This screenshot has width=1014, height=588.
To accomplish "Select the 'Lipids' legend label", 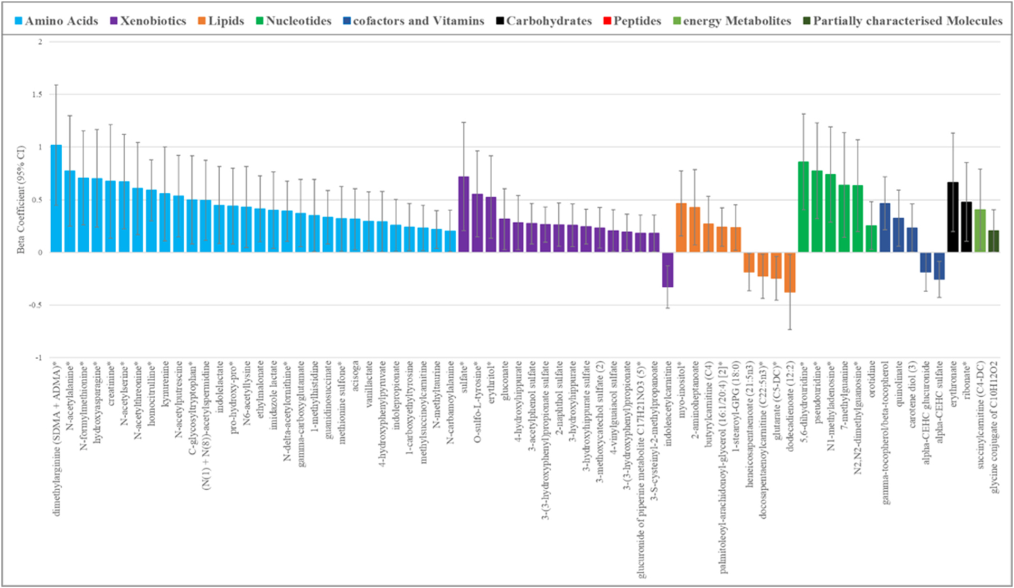I will click(x=226, y=21).
